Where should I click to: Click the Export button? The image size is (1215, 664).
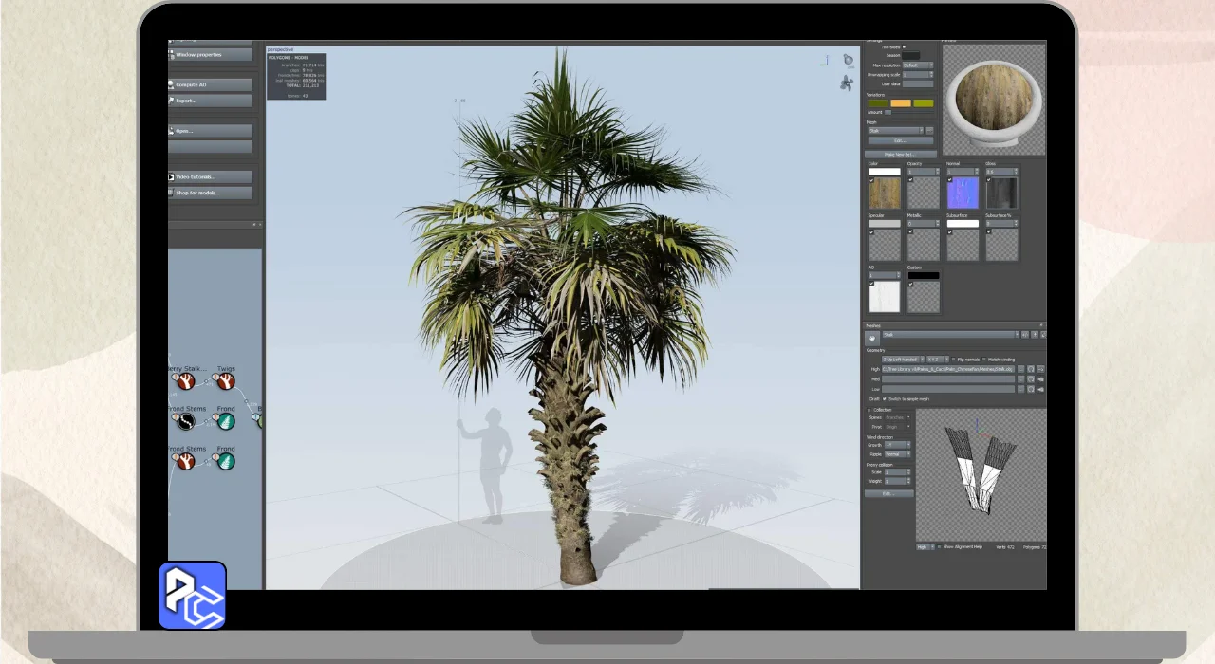tap(211, 101)
